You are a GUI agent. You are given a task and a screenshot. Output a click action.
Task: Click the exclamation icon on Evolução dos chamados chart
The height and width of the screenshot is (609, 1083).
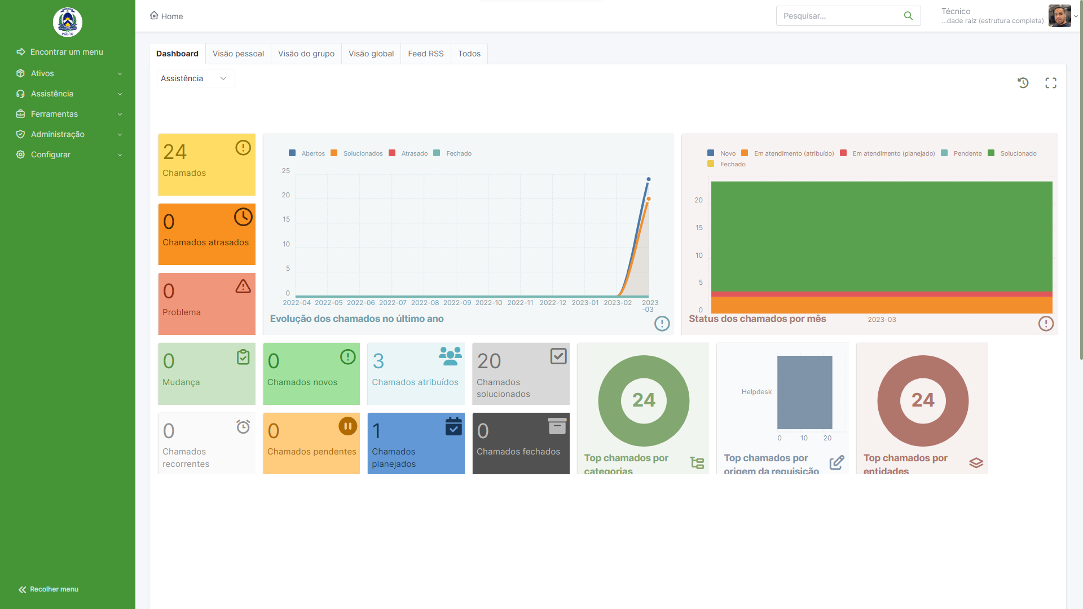click(662, 324)
